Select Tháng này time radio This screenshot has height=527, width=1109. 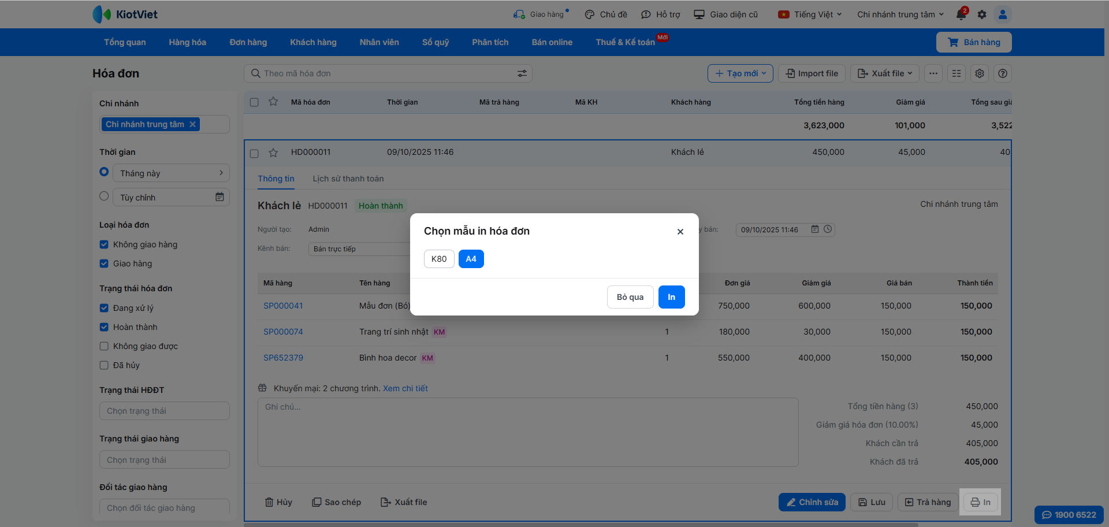pos(104,172)
